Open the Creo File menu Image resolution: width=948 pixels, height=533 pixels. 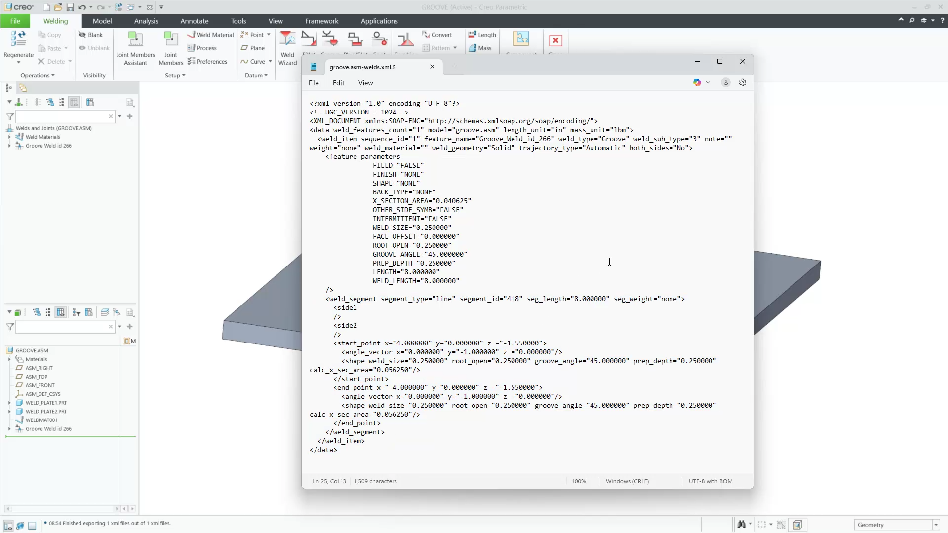point(15,21)
